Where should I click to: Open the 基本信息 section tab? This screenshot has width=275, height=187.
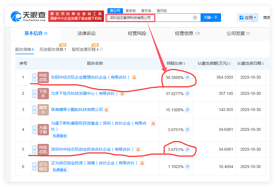coord(36,33)
